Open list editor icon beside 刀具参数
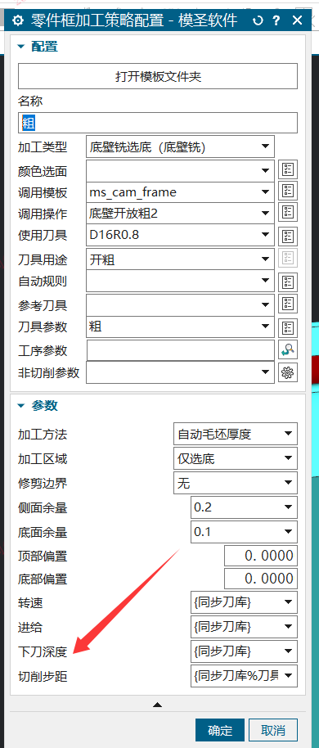The image size is (319, 748). pyautogui.click(x=288, y=327)
